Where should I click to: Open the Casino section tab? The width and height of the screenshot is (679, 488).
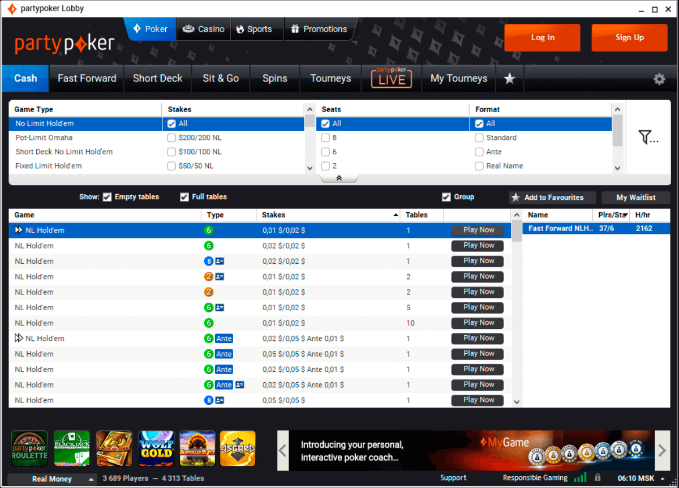204,29
